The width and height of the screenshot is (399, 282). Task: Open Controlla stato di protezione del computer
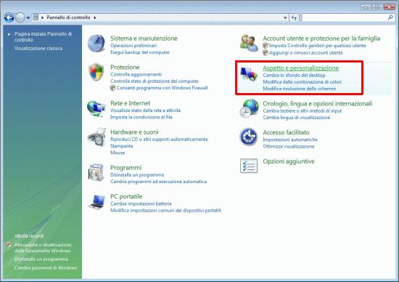pyautogui.click(x=155, y=81)
